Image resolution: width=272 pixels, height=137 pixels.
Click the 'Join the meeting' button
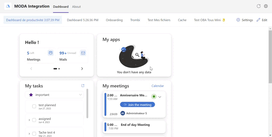point(137,105)
